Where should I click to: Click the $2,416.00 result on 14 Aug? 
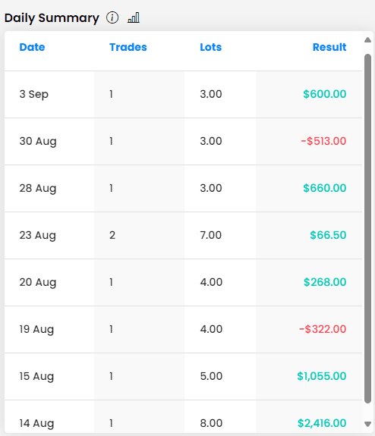coord(322,423)
